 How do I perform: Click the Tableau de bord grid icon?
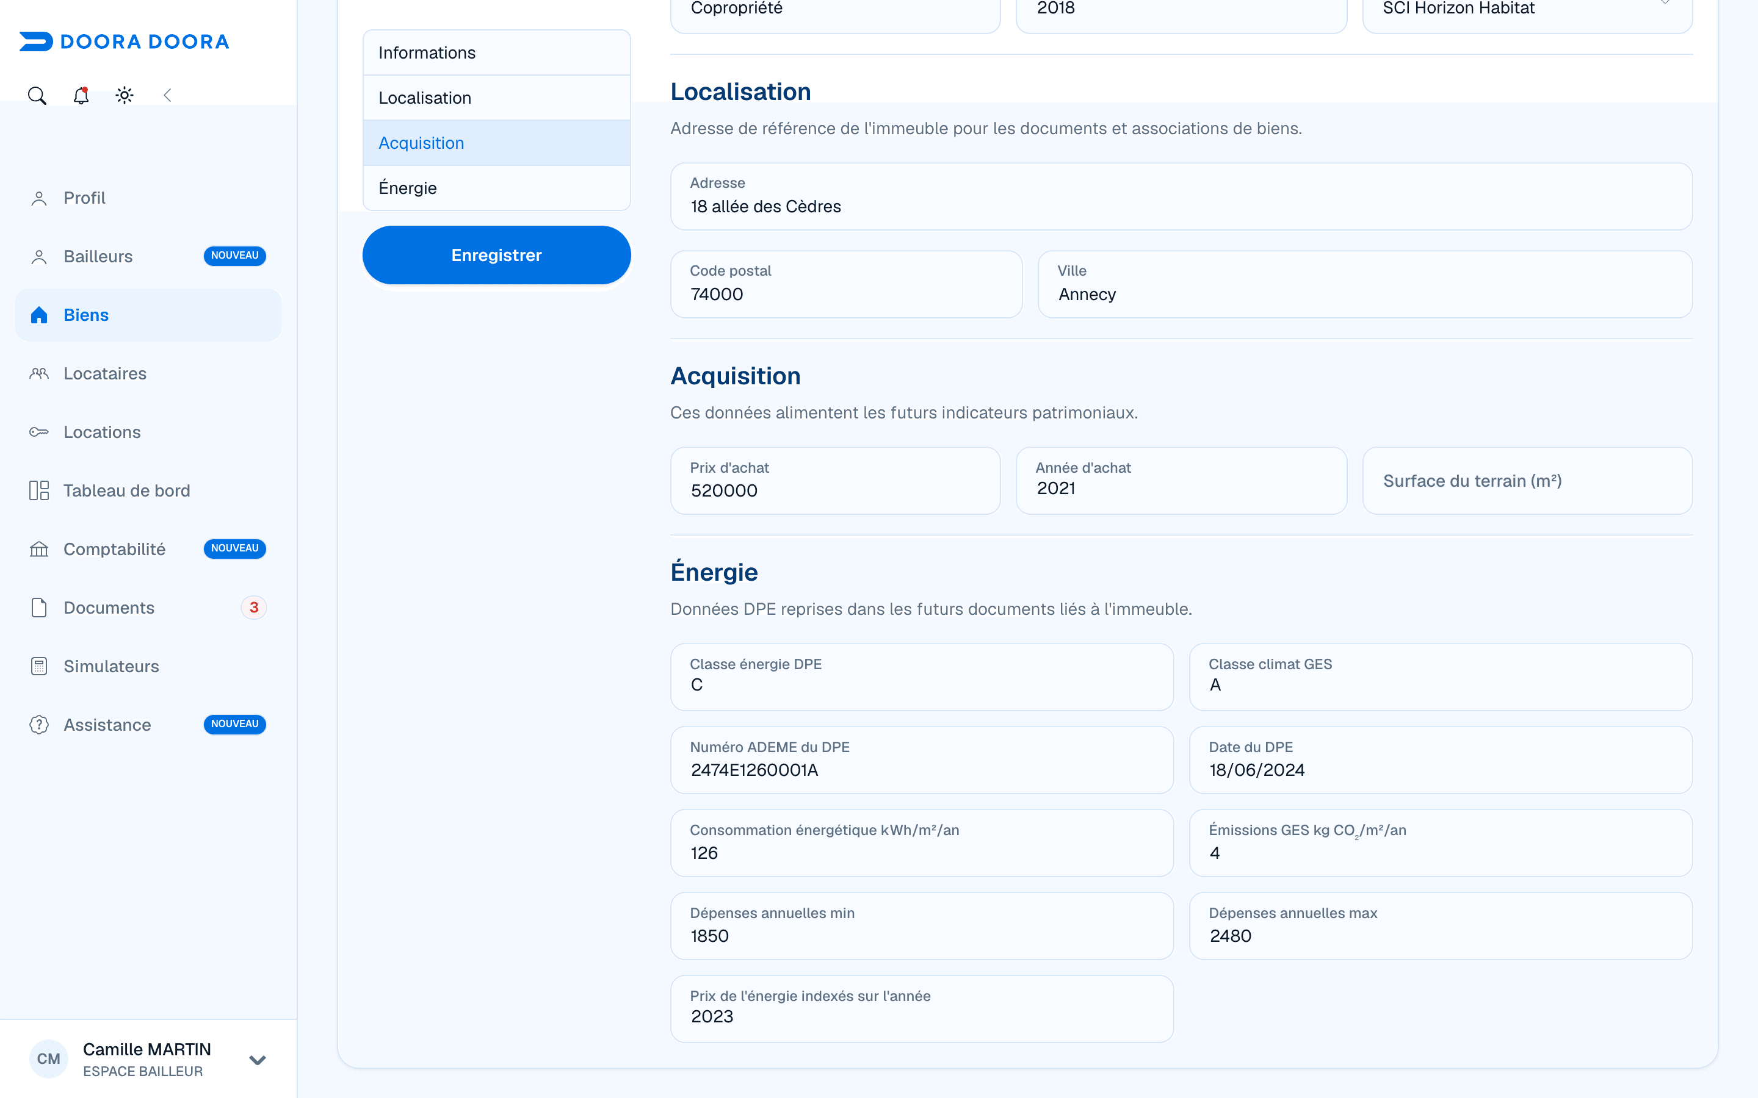point(39,491)
